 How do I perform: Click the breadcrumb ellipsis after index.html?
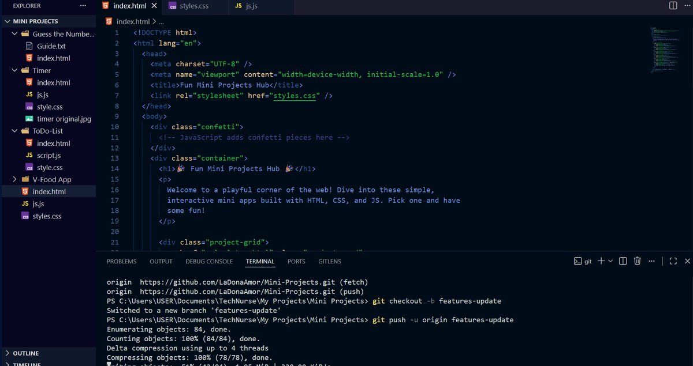pos(162,21)
